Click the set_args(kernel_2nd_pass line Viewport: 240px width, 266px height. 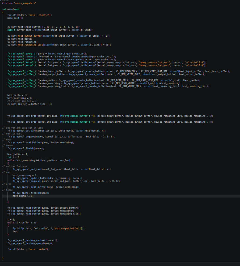110,122
